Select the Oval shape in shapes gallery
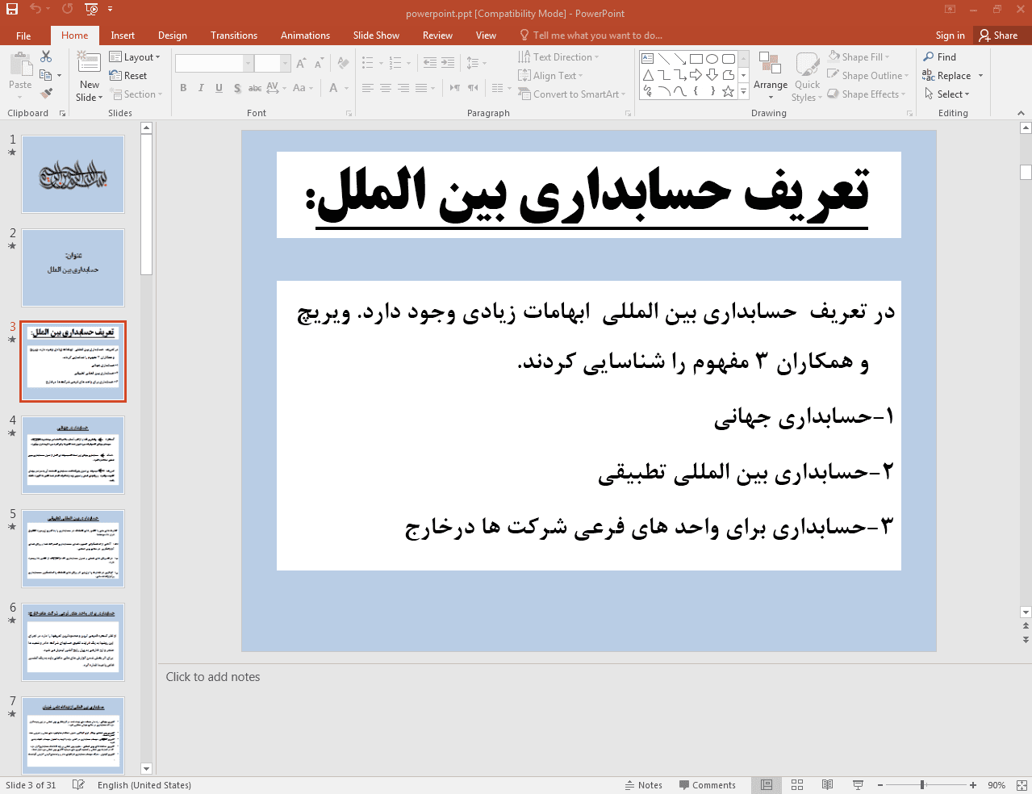Screen dimensions: 1032x794 pos(712,59)
